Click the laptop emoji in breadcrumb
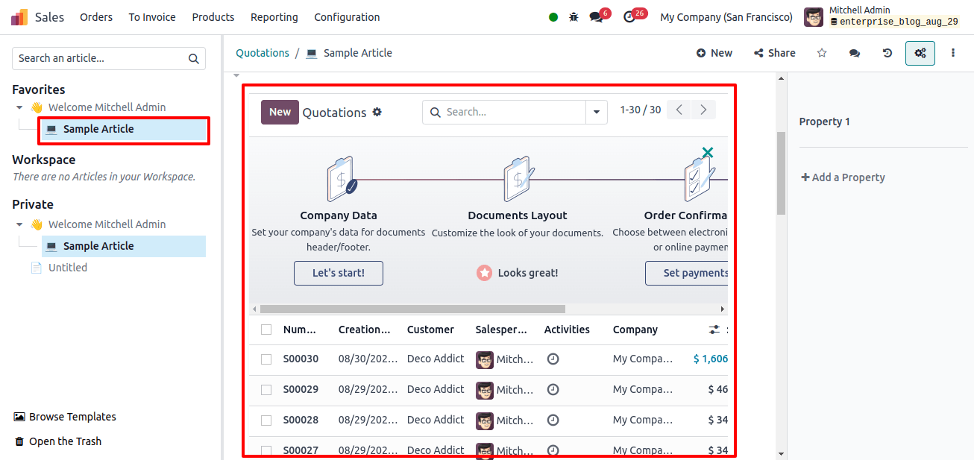Viewport: 974px width, 460px height. [312, 53]
